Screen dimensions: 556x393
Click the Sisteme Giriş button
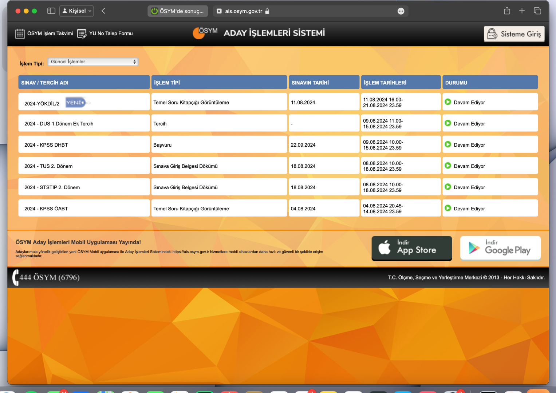514,34
